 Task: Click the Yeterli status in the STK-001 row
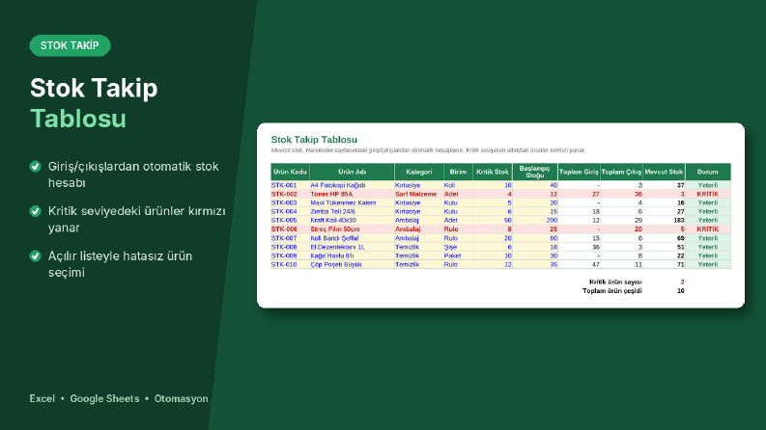[x=708, y=185]
